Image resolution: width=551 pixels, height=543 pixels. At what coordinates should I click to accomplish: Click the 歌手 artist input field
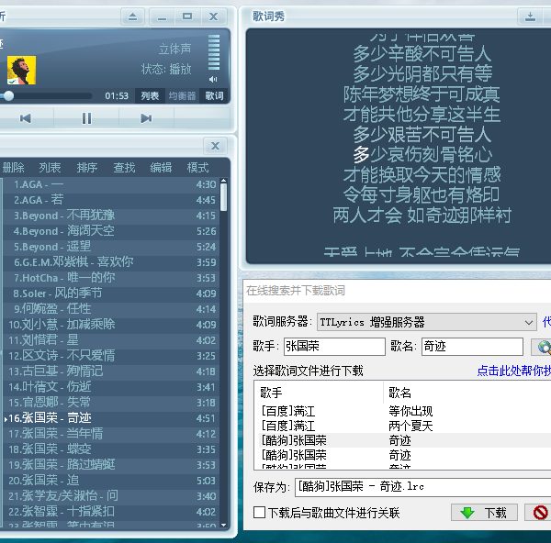pyautogui.click(x=334, y=347)
